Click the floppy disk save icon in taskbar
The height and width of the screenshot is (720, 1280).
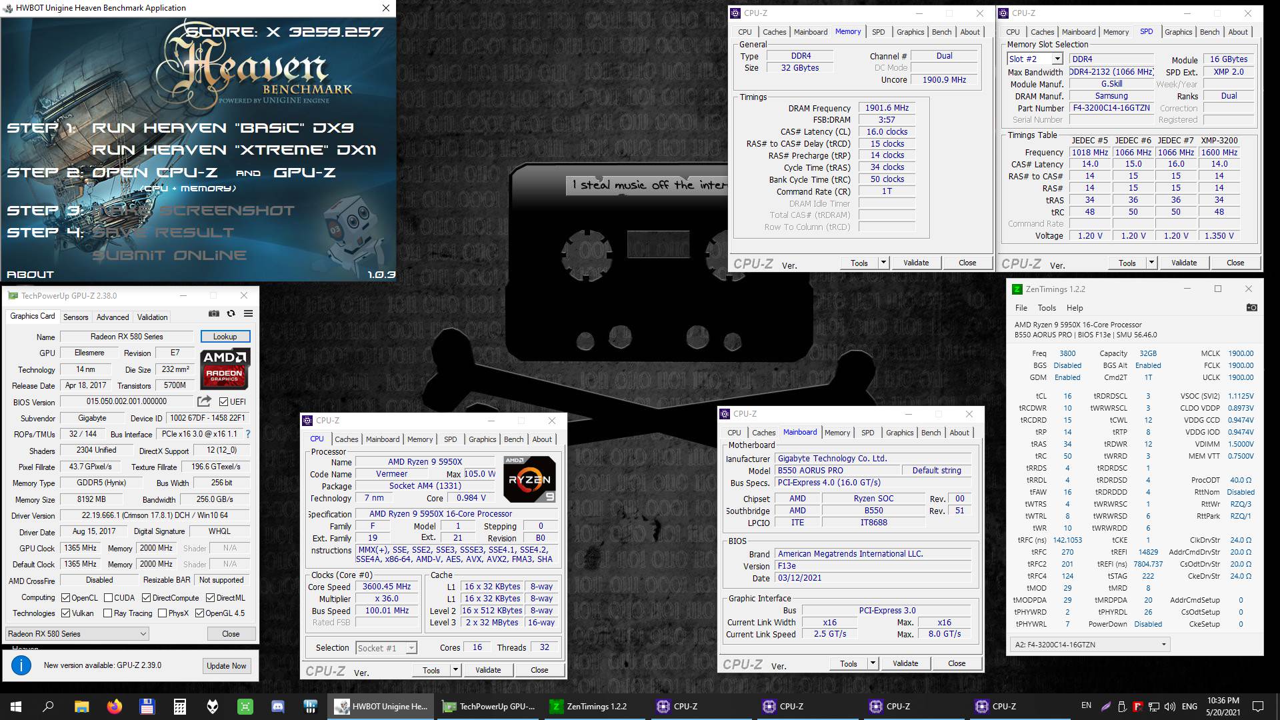tap(147, 706)
